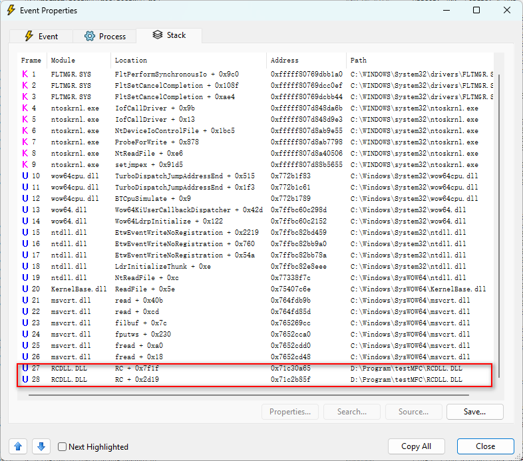Click the kernel K icon of frame 3
This screenshot has width=523, height=461.
(25, 96)
